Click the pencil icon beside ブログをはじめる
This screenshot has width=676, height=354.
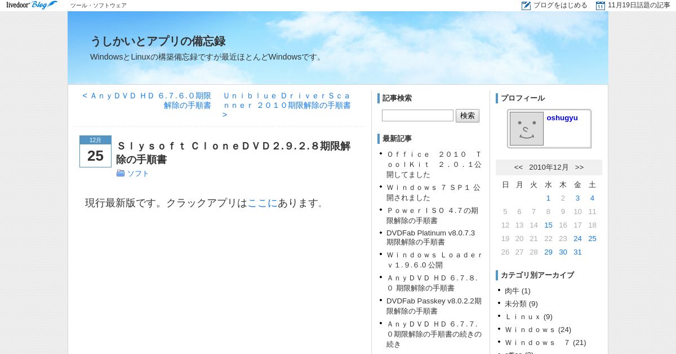[x=526, y=6]
